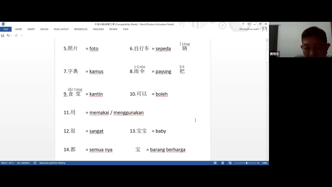Click the word 'kamus' in document
Image resolution: width=332 pixels, height=187 pixels.
pyautogui.click(x=96, y=71)
